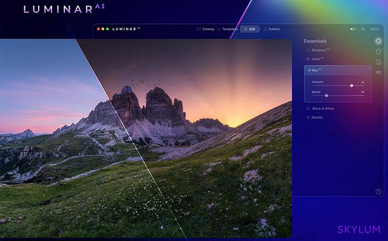
Task: Expand the Black & White tool
Action: coord(320,108)
